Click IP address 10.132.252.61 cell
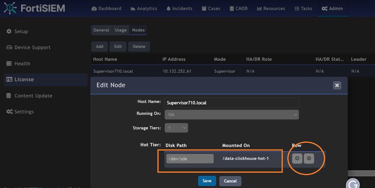Viewport: 375px width, 188px height. [177, 71]
